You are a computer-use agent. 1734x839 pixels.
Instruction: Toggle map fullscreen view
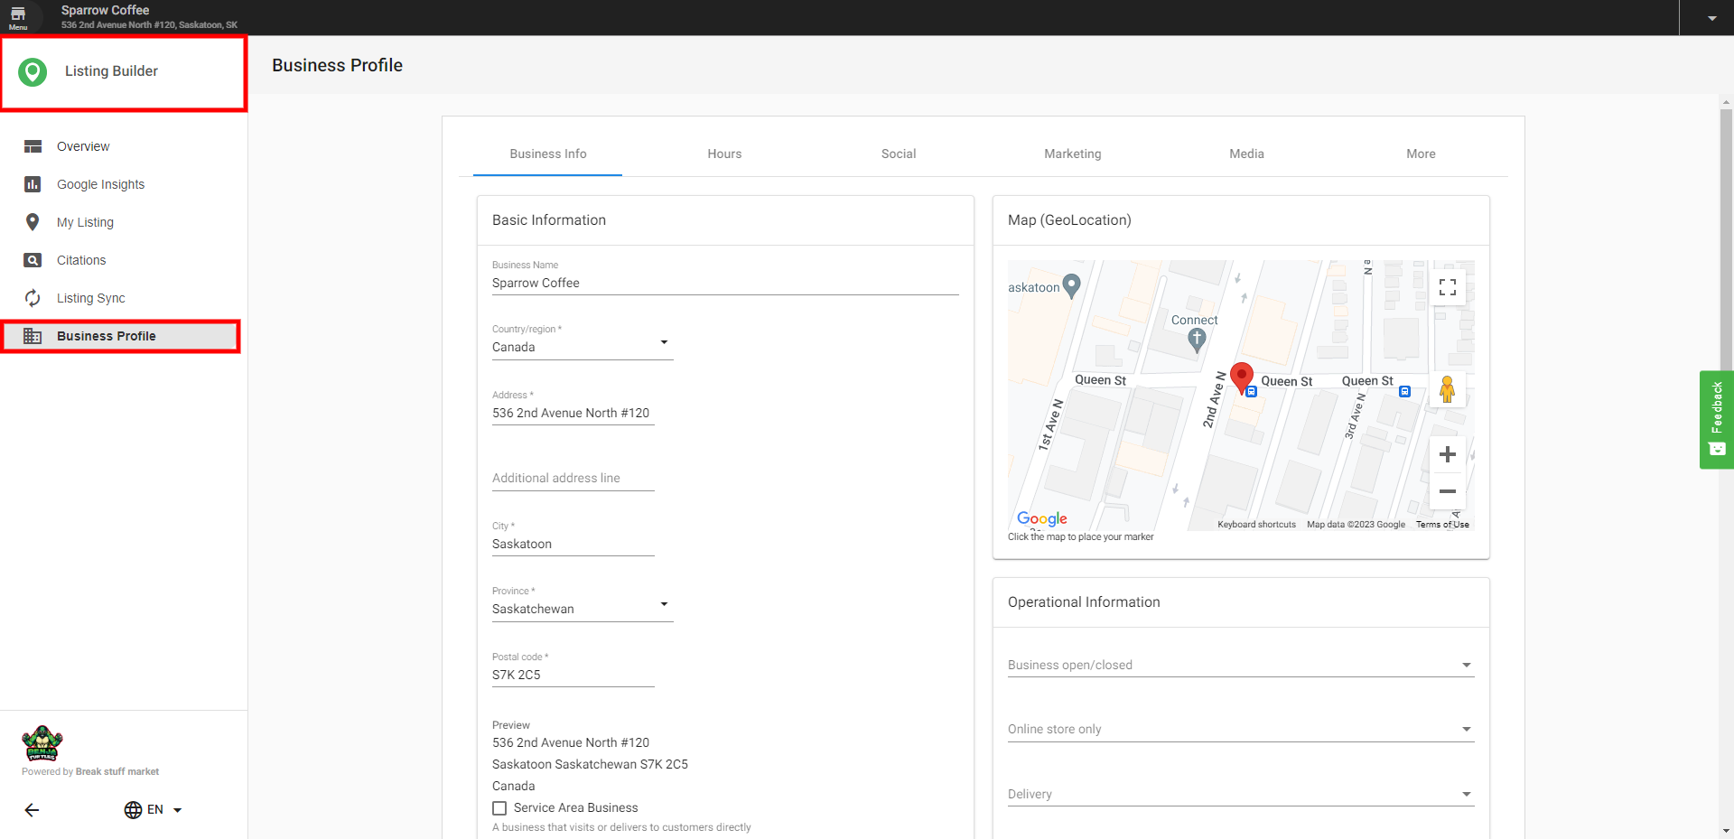1448,287
